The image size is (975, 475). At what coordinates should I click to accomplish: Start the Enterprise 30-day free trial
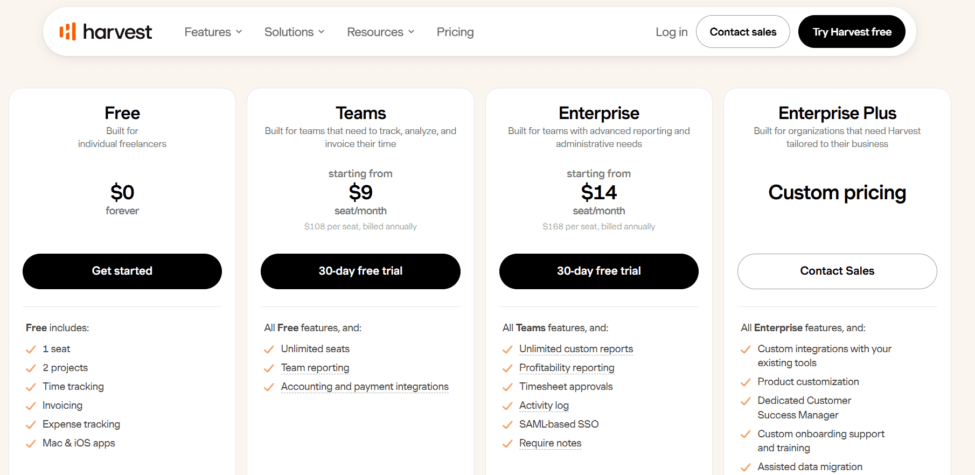599,271
